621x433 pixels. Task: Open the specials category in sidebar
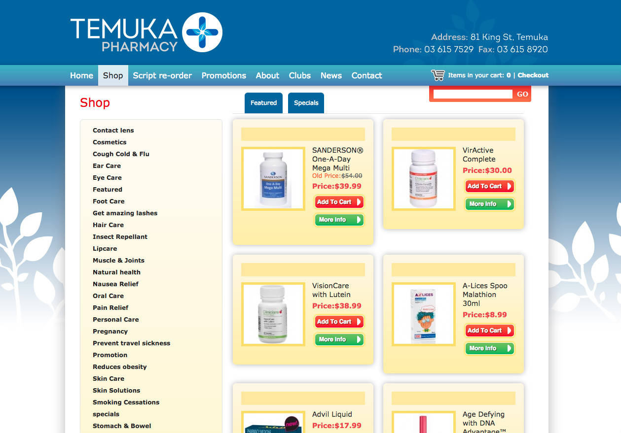click(106, 414)
